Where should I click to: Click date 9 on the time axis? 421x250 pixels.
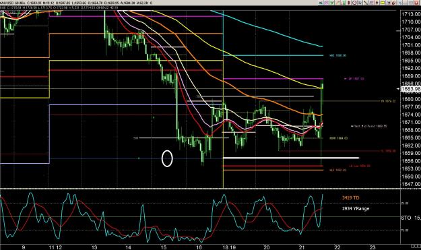click(24, 247)
